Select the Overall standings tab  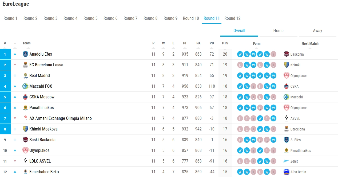[239, 30]
